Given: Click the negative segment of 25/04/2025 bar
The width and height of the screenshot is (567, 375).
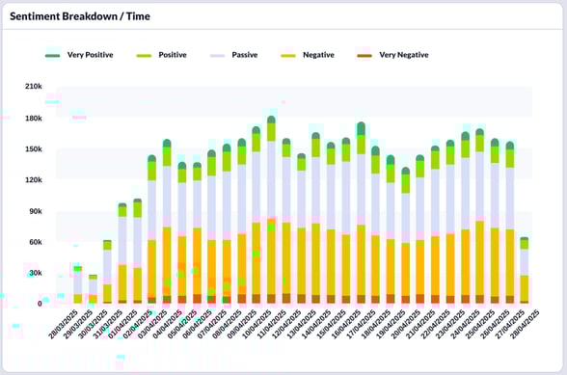Looking at the screenshot, I should (x=479, y=258).
